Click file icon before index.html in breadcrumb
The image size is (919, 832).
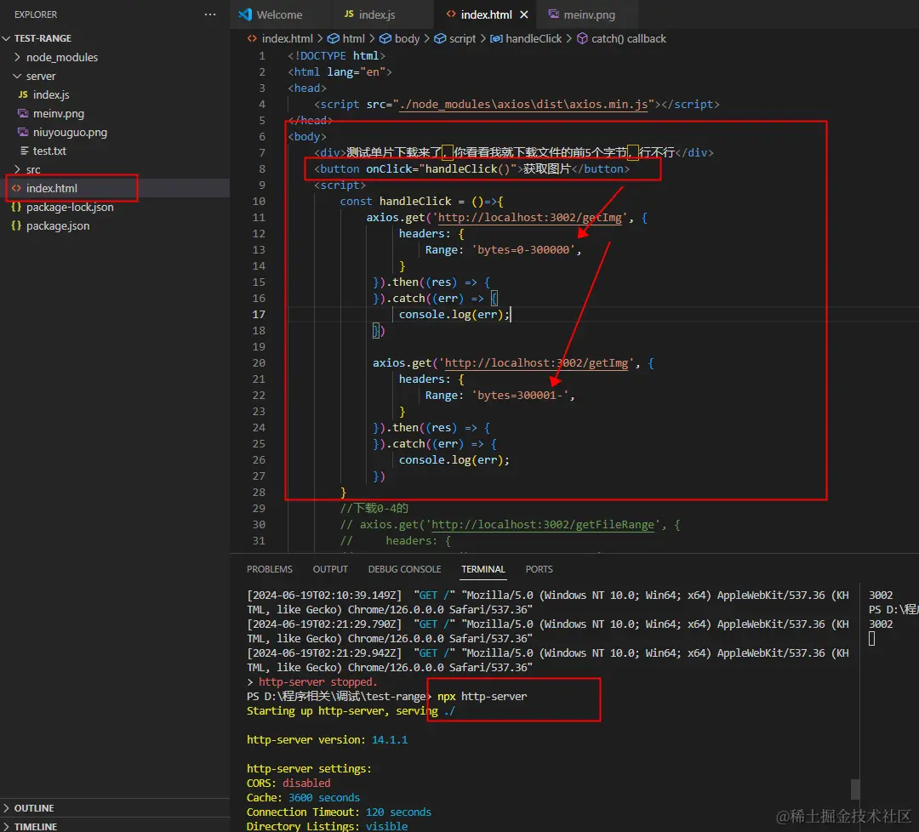[x=252, y=38]
